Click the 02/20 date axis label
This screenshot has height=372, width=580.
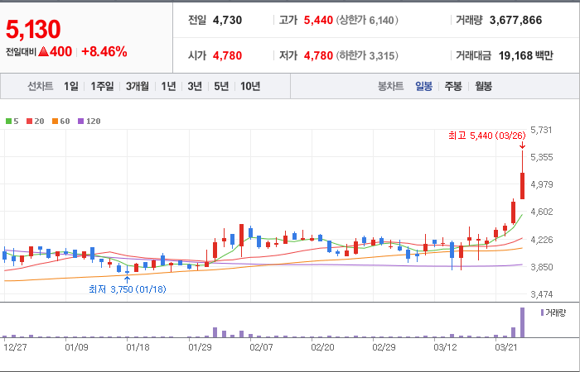point(322,348)
